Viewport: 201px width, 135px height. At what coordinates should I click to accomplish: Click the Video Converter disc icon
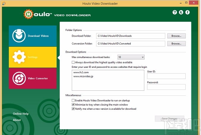tap(19, 78)
